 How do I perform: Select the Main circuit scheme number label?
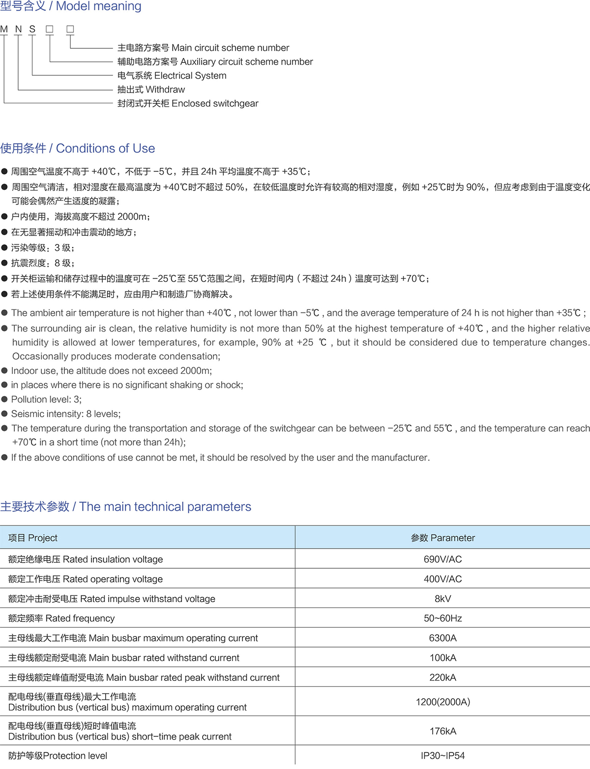[x=203, y=48]
